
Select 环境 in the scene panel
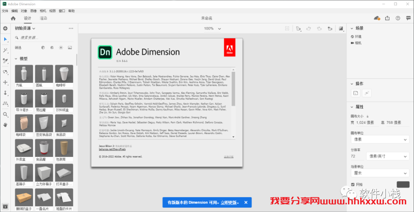356,37
